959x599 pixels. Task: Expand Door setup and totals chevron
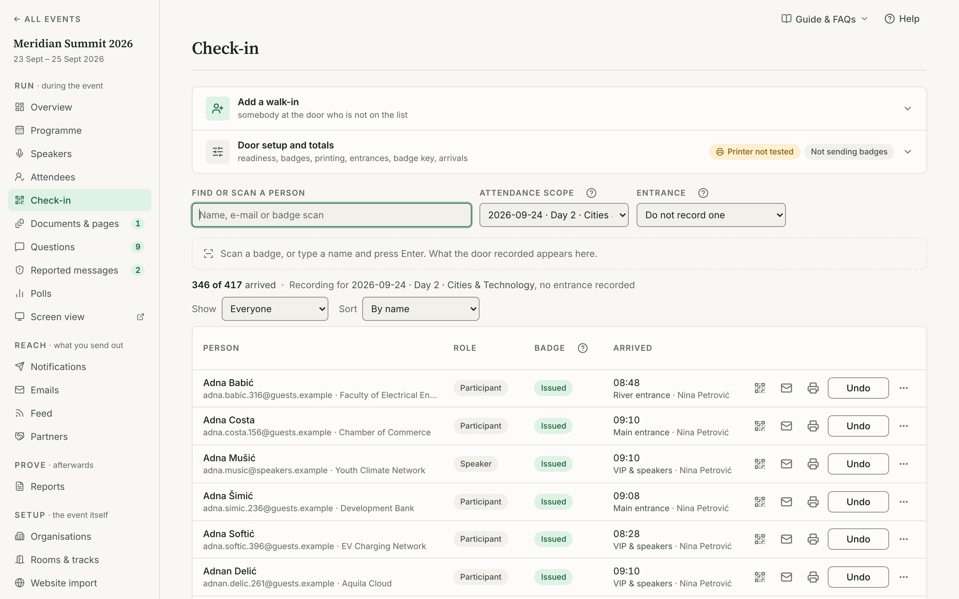(x=907, y=152)
